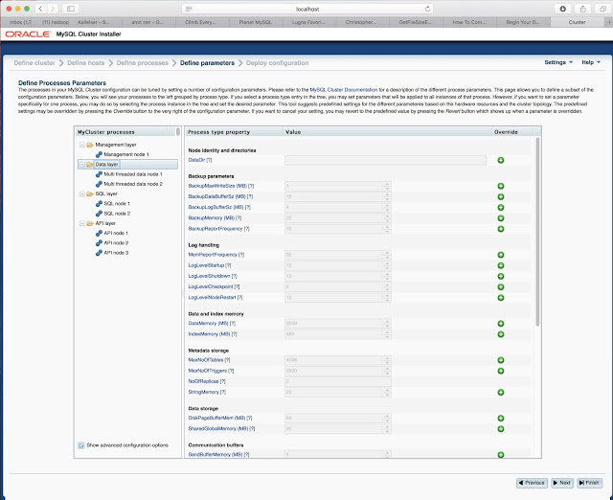Go to Define hosts step
The image size is (613, 500).
pyautogui.click(x=85, y=63)
